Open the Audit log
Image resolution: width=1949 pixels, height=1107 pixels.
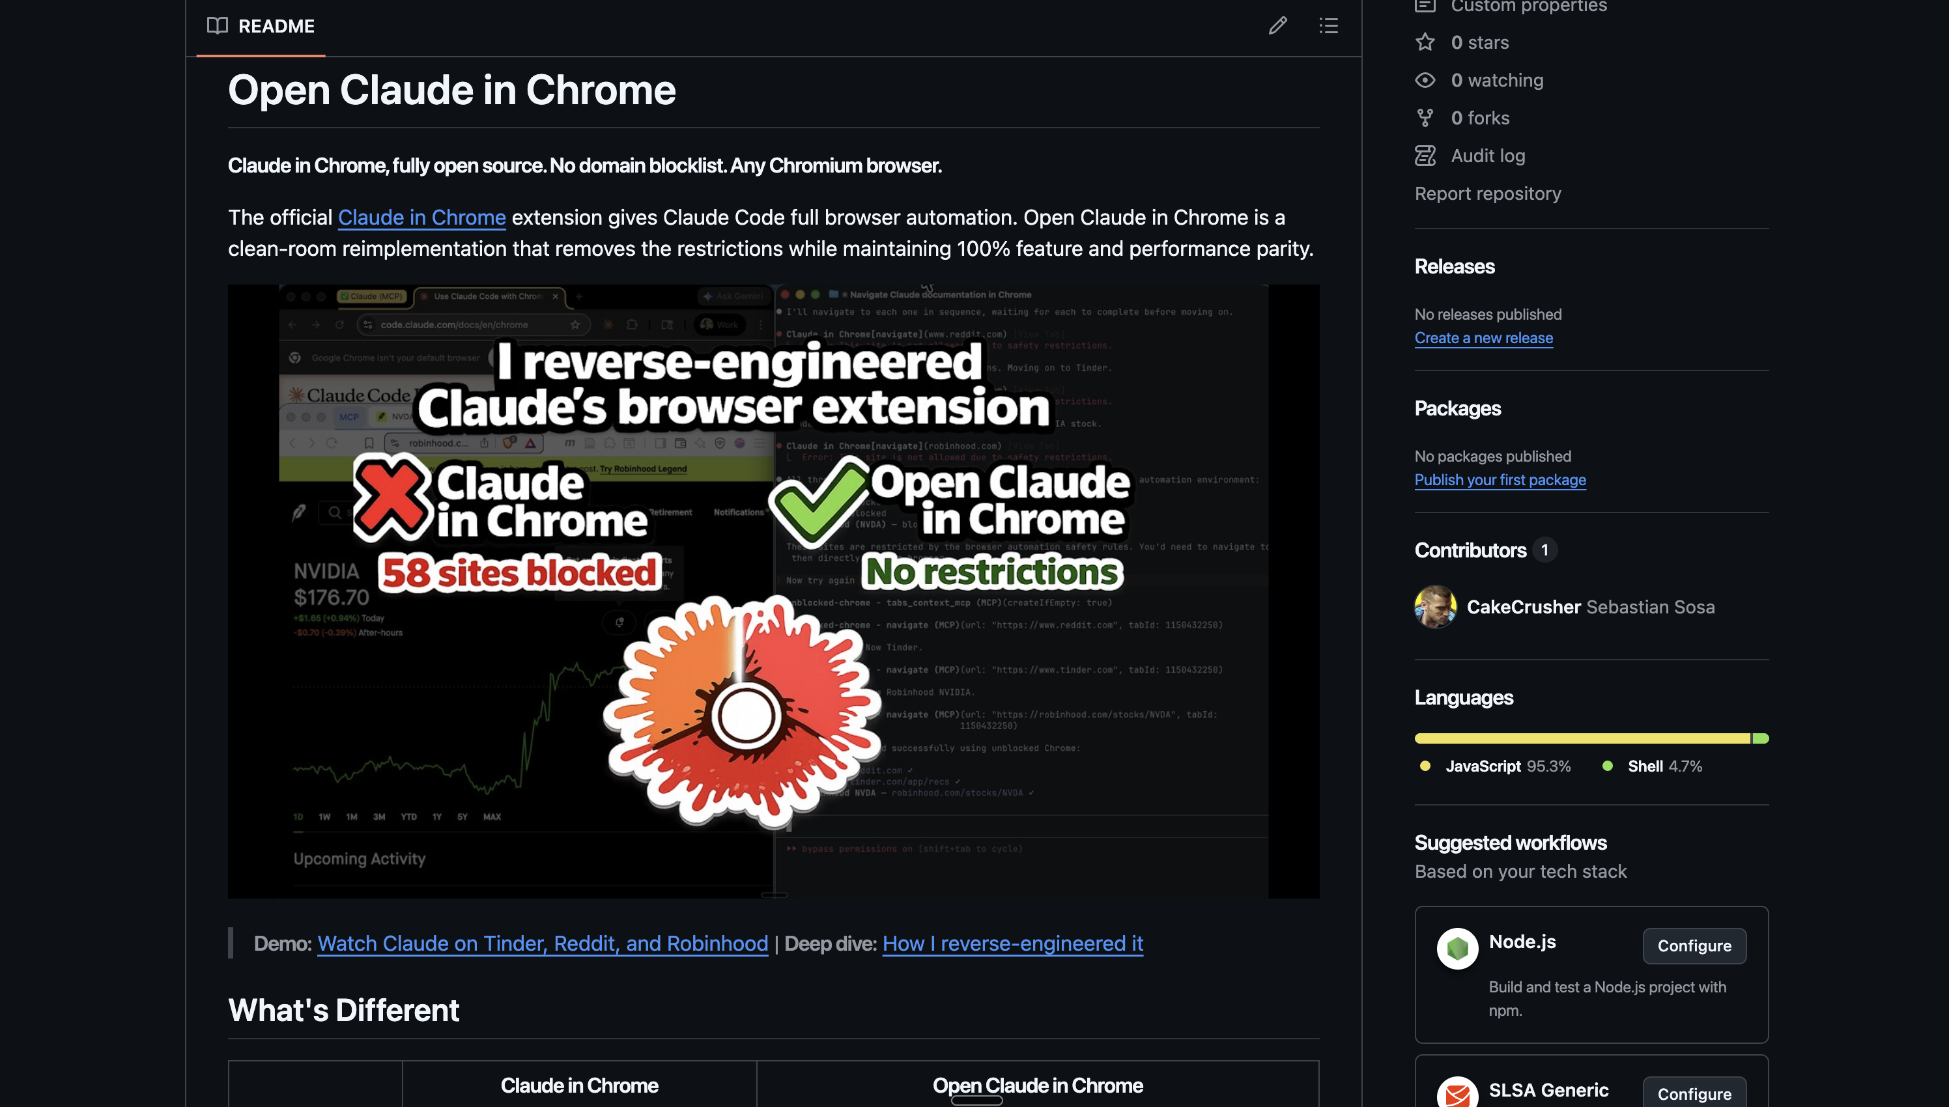pos(1486,155)
